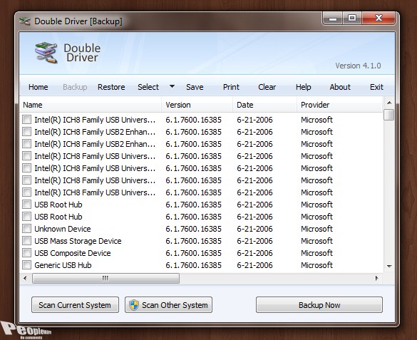Open the Select dropdown arrow

(172, 86)
